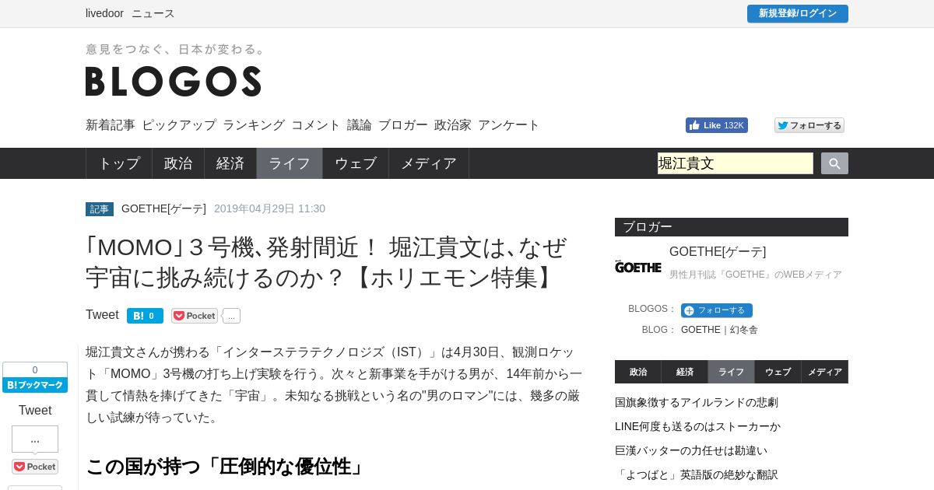Open article 巨漢バッターの力任せは勘違い
This screenshot has height=490, width=934.
click(691, 450)
